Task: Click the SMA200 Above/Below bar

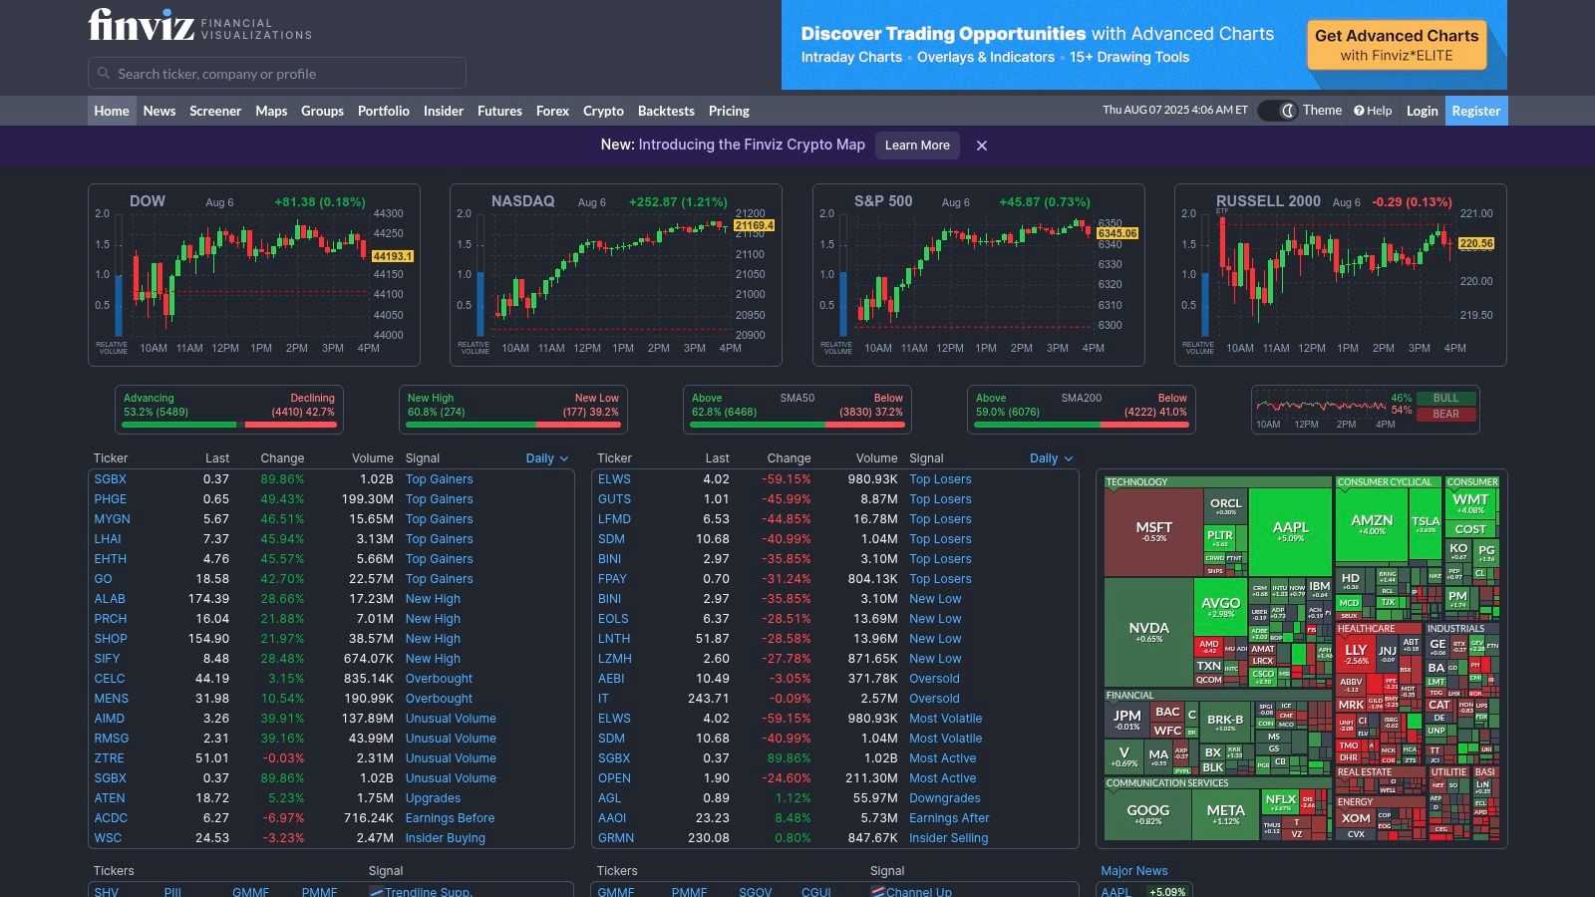Action: click(1082, 425)
